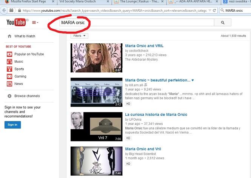The image size is (251, 178).
Task: Click the 8:57 video thumbnail
Action: [96, 58]
